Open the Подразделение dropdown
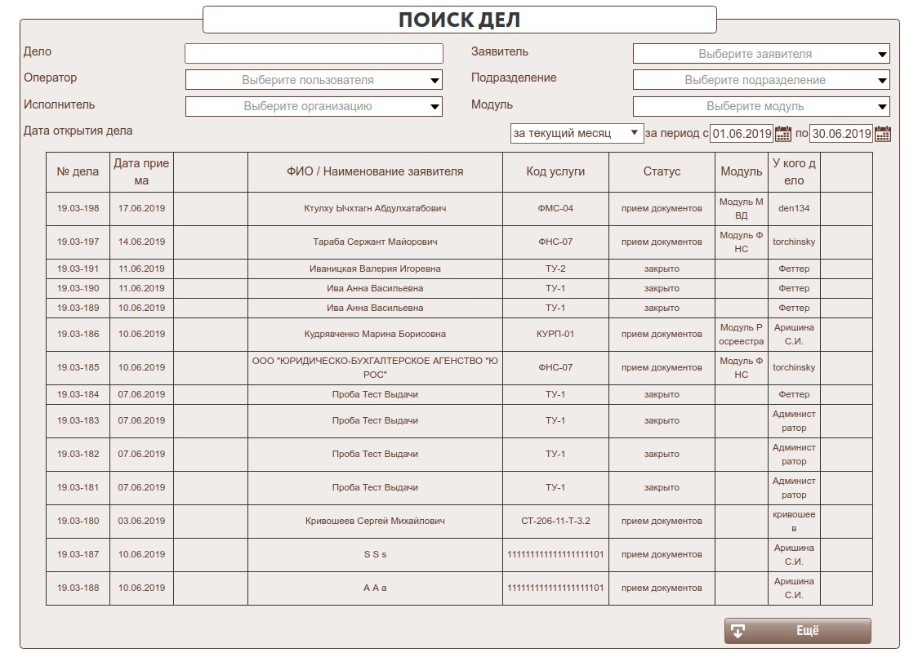The height and width of the screenshot is (657, 918). 761,80
